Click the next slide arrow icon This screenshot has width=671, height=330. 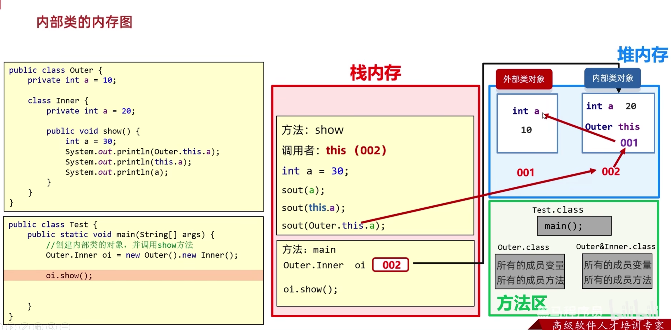pos(11,327)
